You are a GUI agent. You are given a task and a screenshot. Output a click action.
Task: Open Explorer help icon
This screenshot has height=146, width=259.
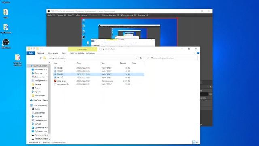[198, 53]
